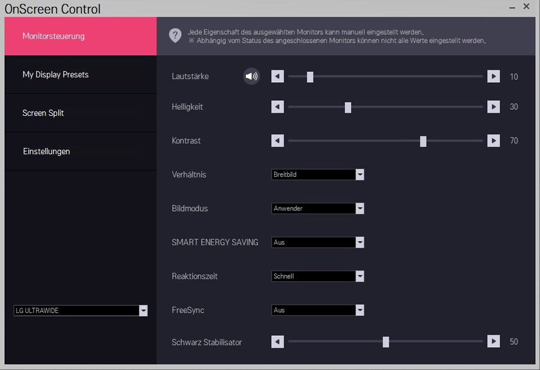Raise Schwarz Stabilisator with right arrow
Screen dimensions: 540x370
click(493, 341)
